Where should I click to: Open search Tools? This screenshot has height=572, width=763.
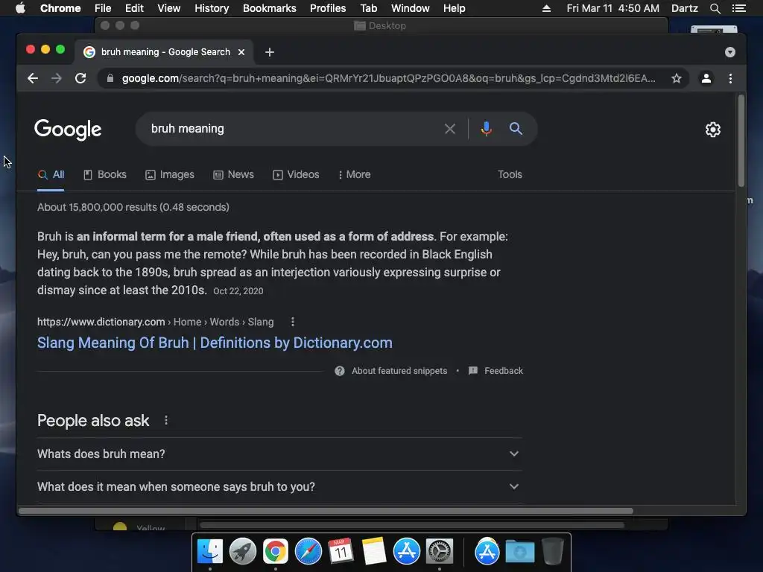[x=510, y=174]
